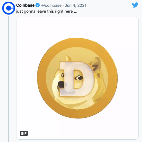142x142 pixels.
Task: Open the @coinbase handle link
Action: point(51,5)
